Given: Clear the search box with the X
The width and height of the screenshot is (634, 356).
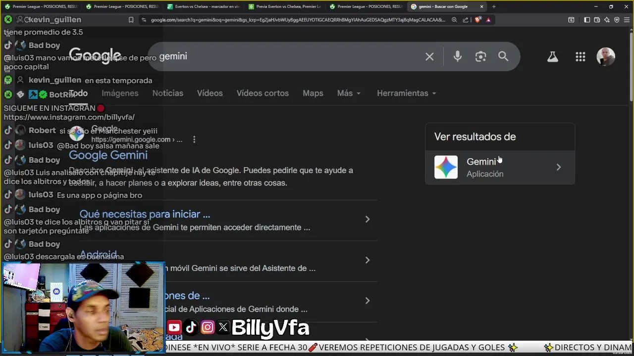Looking at the screenshot, I should pos(429,56).
